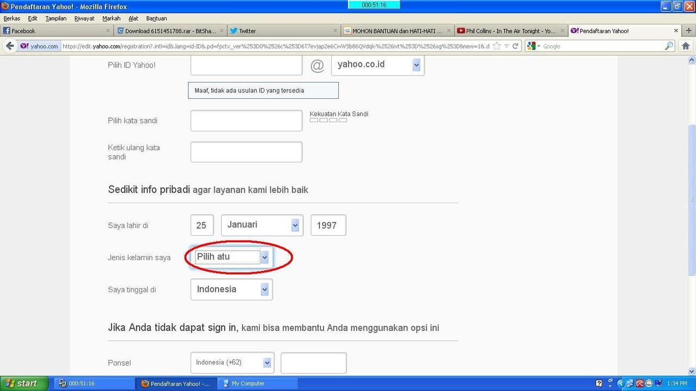Viewport: 696px width, 391px height.
Task: Click the Ponsel phone number field
Action: tap(314, 363)
